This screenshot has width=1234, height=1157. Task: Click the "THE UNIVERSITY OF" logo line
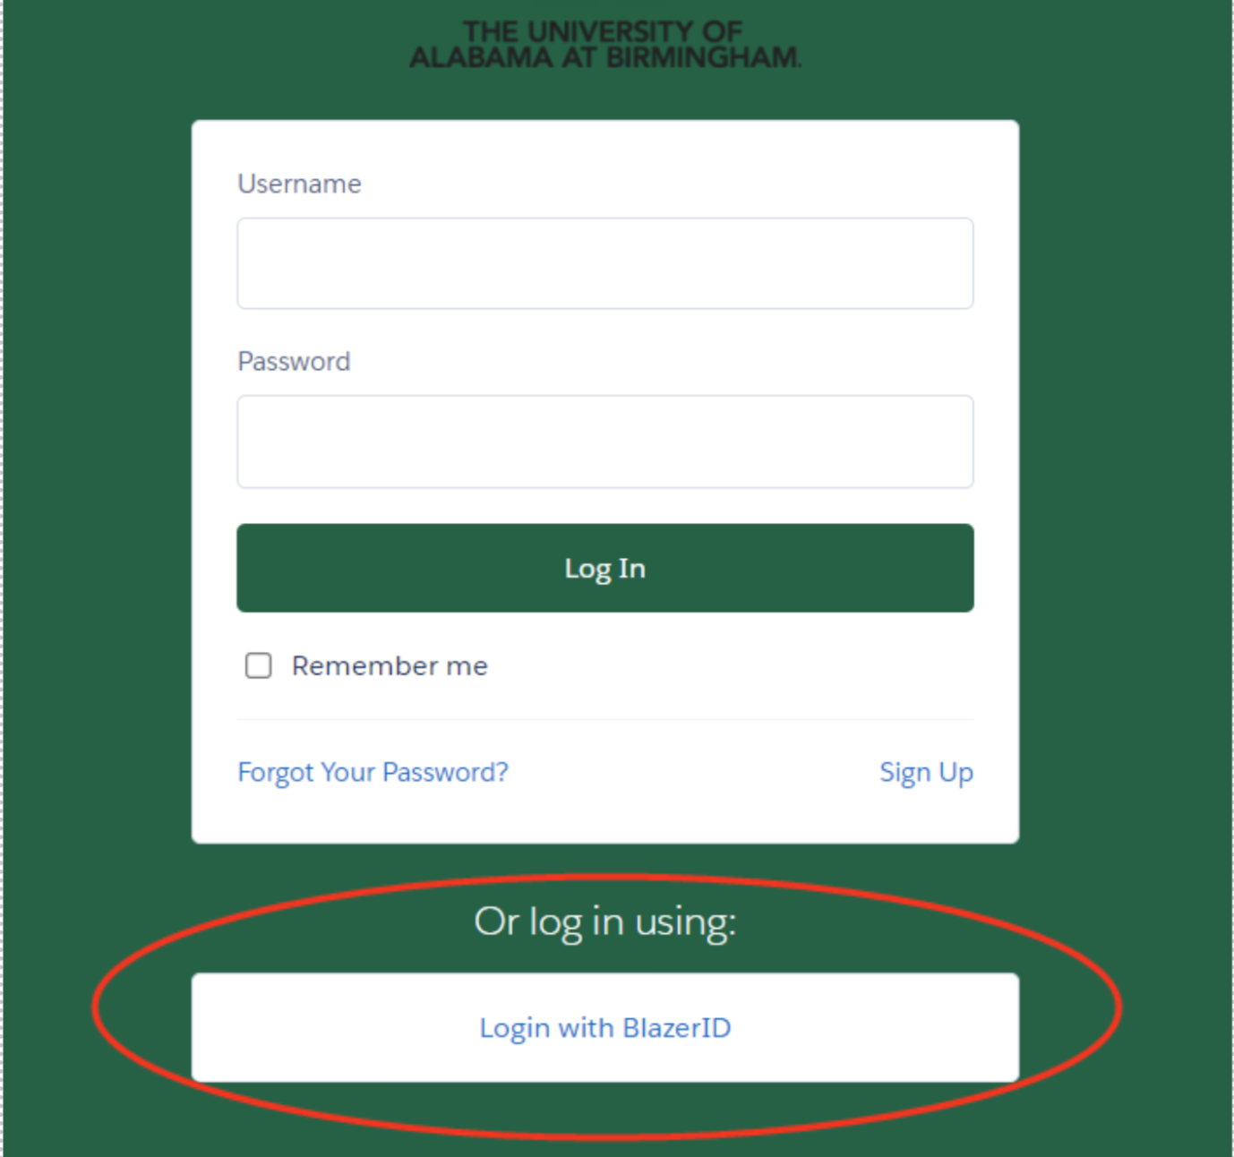603,31
